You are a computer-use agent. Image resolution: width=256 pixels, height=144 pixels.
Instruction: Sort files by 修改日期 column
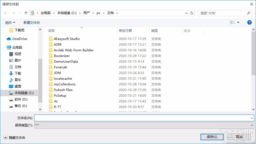125,31
